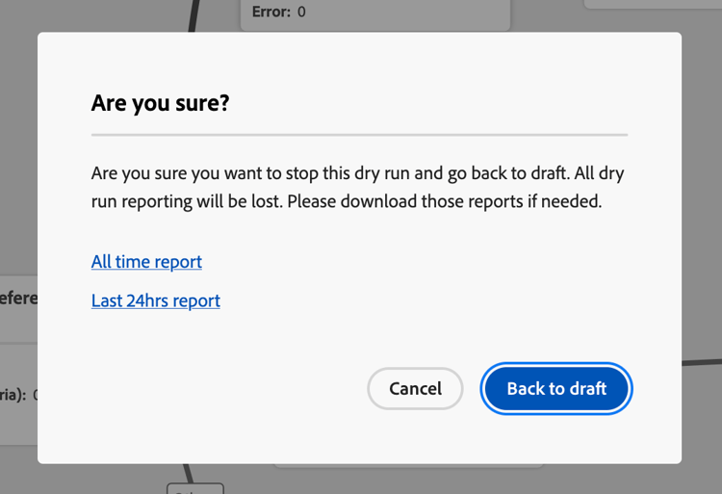Select the small node box at bottom edge
Screen dimensions: 722x494
pos(194,488)
